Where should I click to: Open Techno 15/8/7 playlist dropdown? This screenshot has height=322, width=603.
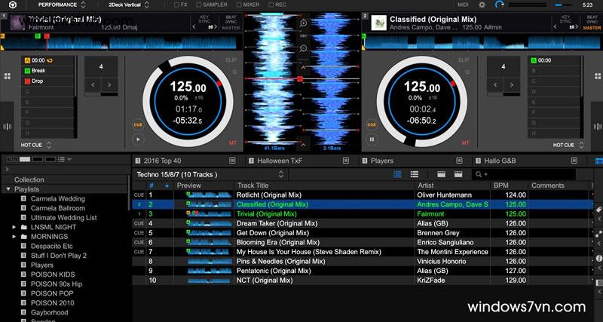tap(280, 175)
